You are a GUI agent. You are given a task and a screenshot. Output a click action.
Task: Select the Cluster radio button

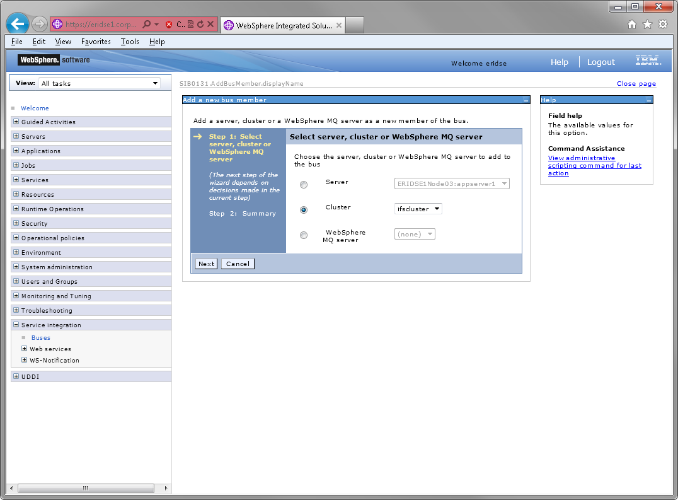pos(304,210)
